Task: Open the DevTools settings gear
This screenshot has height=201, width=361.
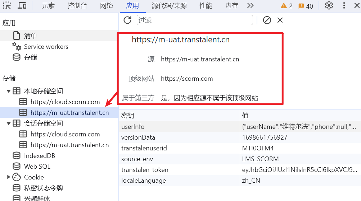Action: pyautogui.click(x=329, y=5)
